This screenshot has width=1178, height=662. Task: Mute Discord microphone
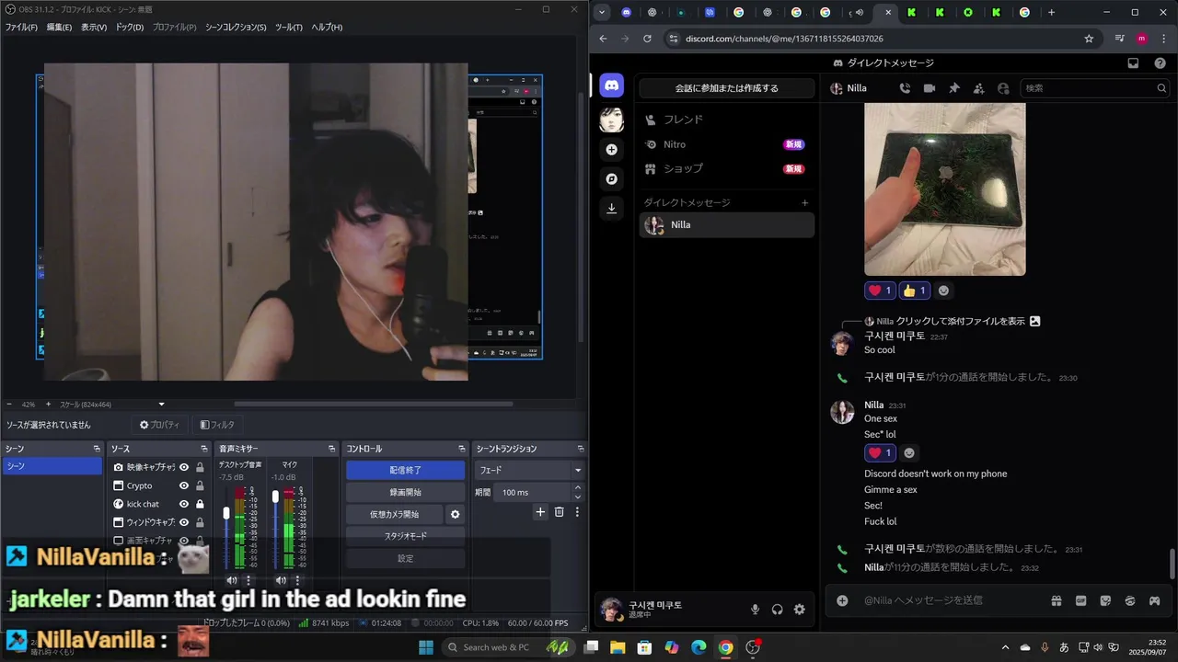755,609
